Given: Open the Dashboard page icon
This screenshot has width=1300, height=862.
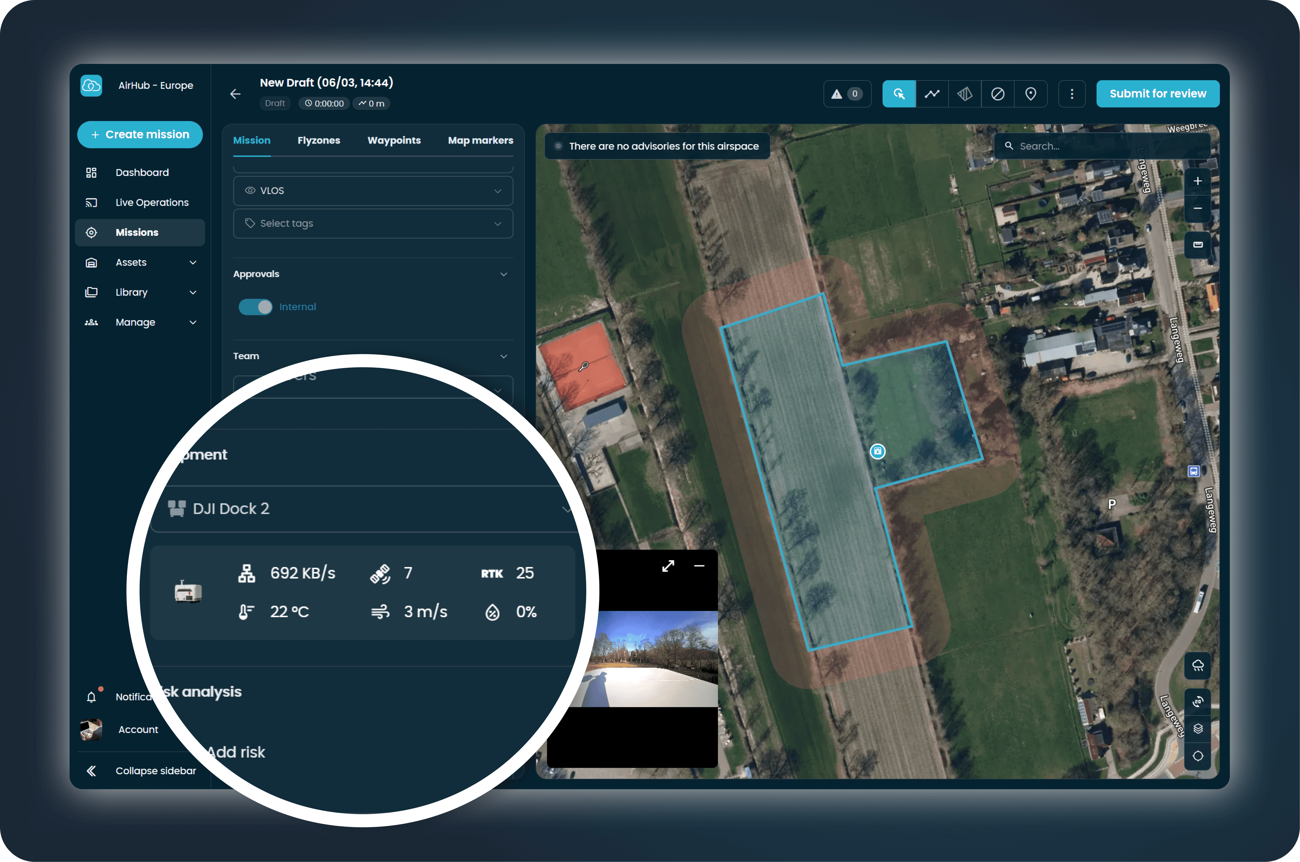Looking at the screenshot, I should pos(91,173).
